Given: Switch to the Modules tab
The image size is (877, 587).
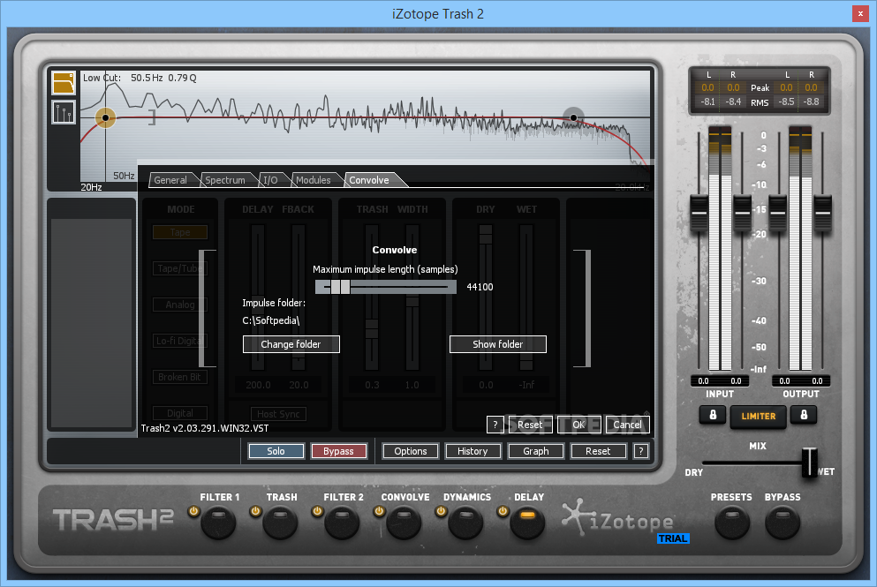Looking at the screenshot, I should click(314, 180).
